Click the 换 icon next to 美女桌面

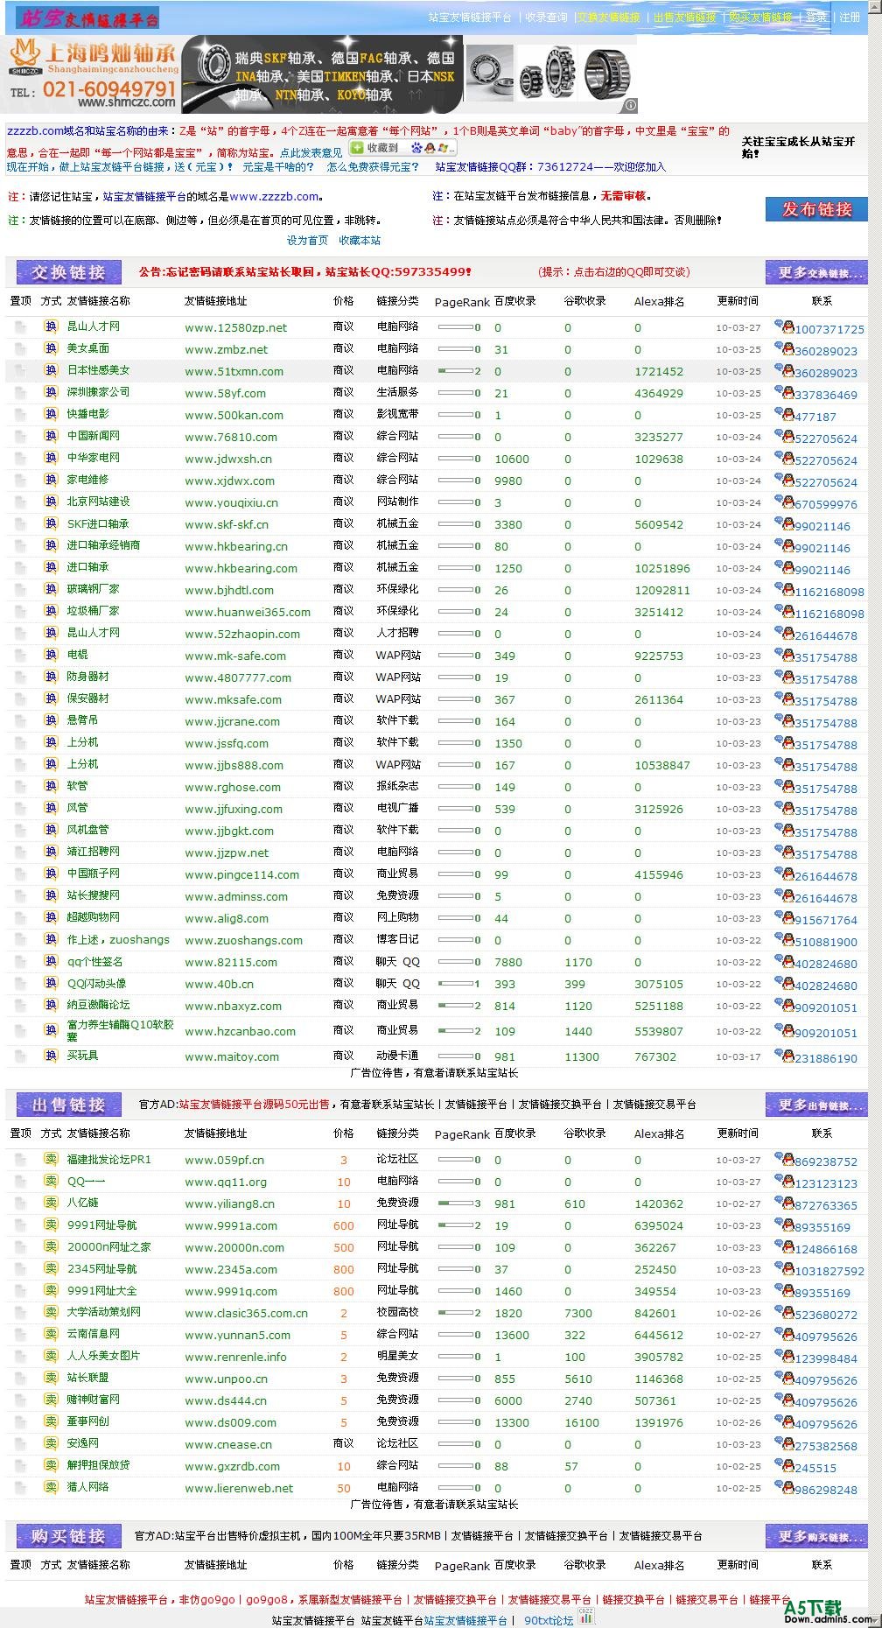(x=51, y=348)
